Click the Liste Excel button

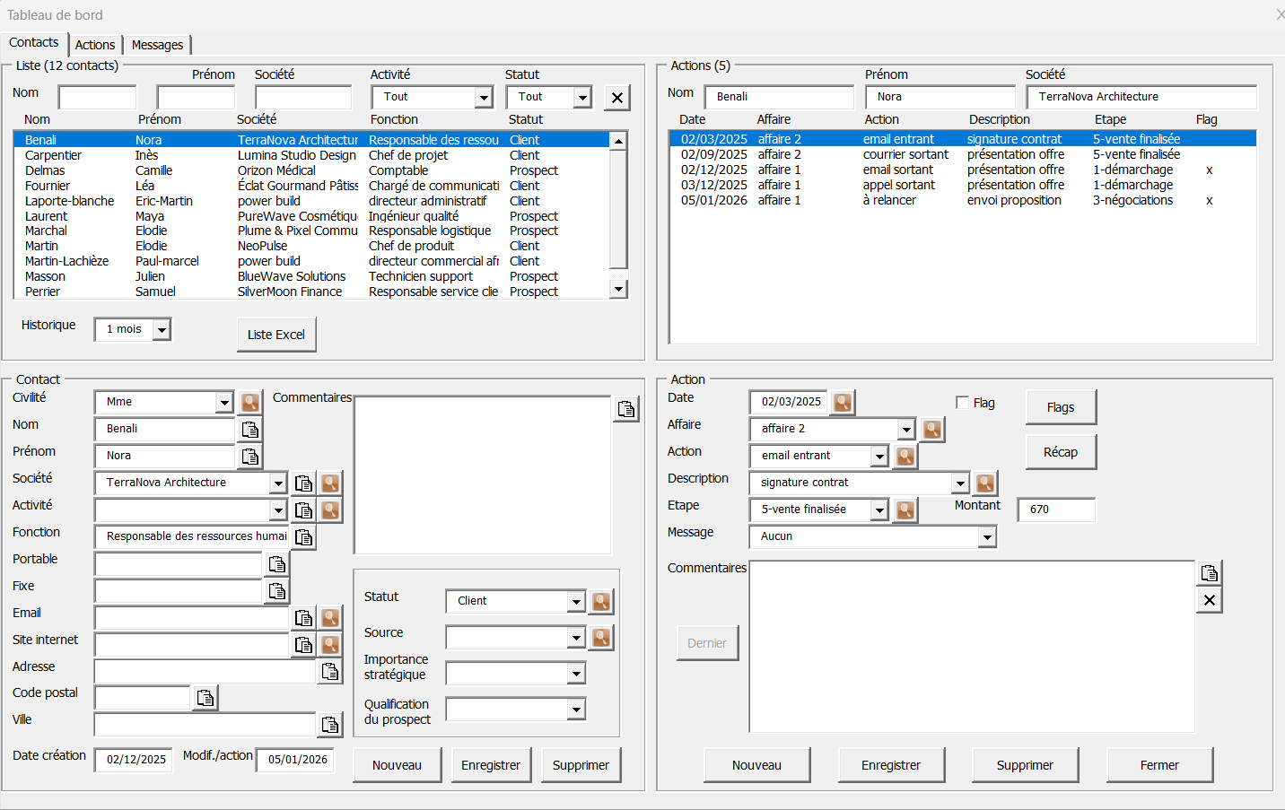point(276,335)
